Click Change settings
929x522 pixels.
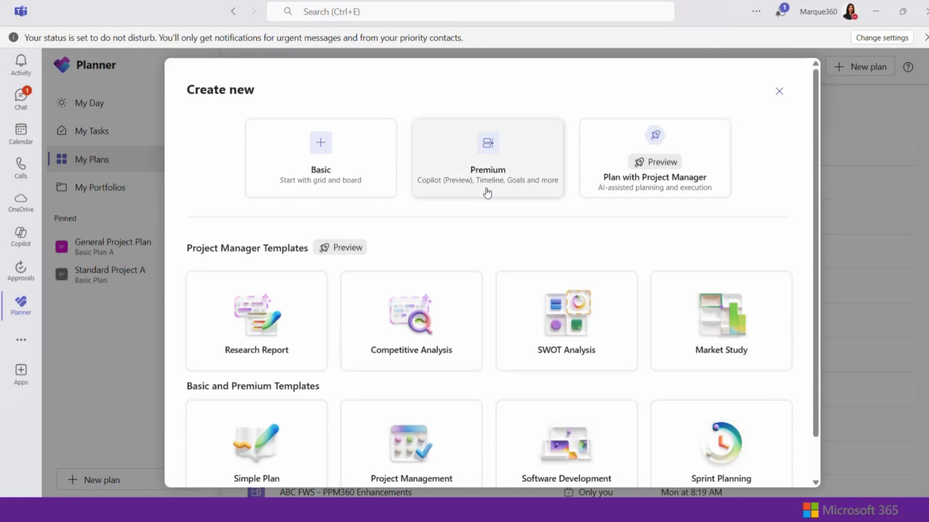click(x=882, y=37)
